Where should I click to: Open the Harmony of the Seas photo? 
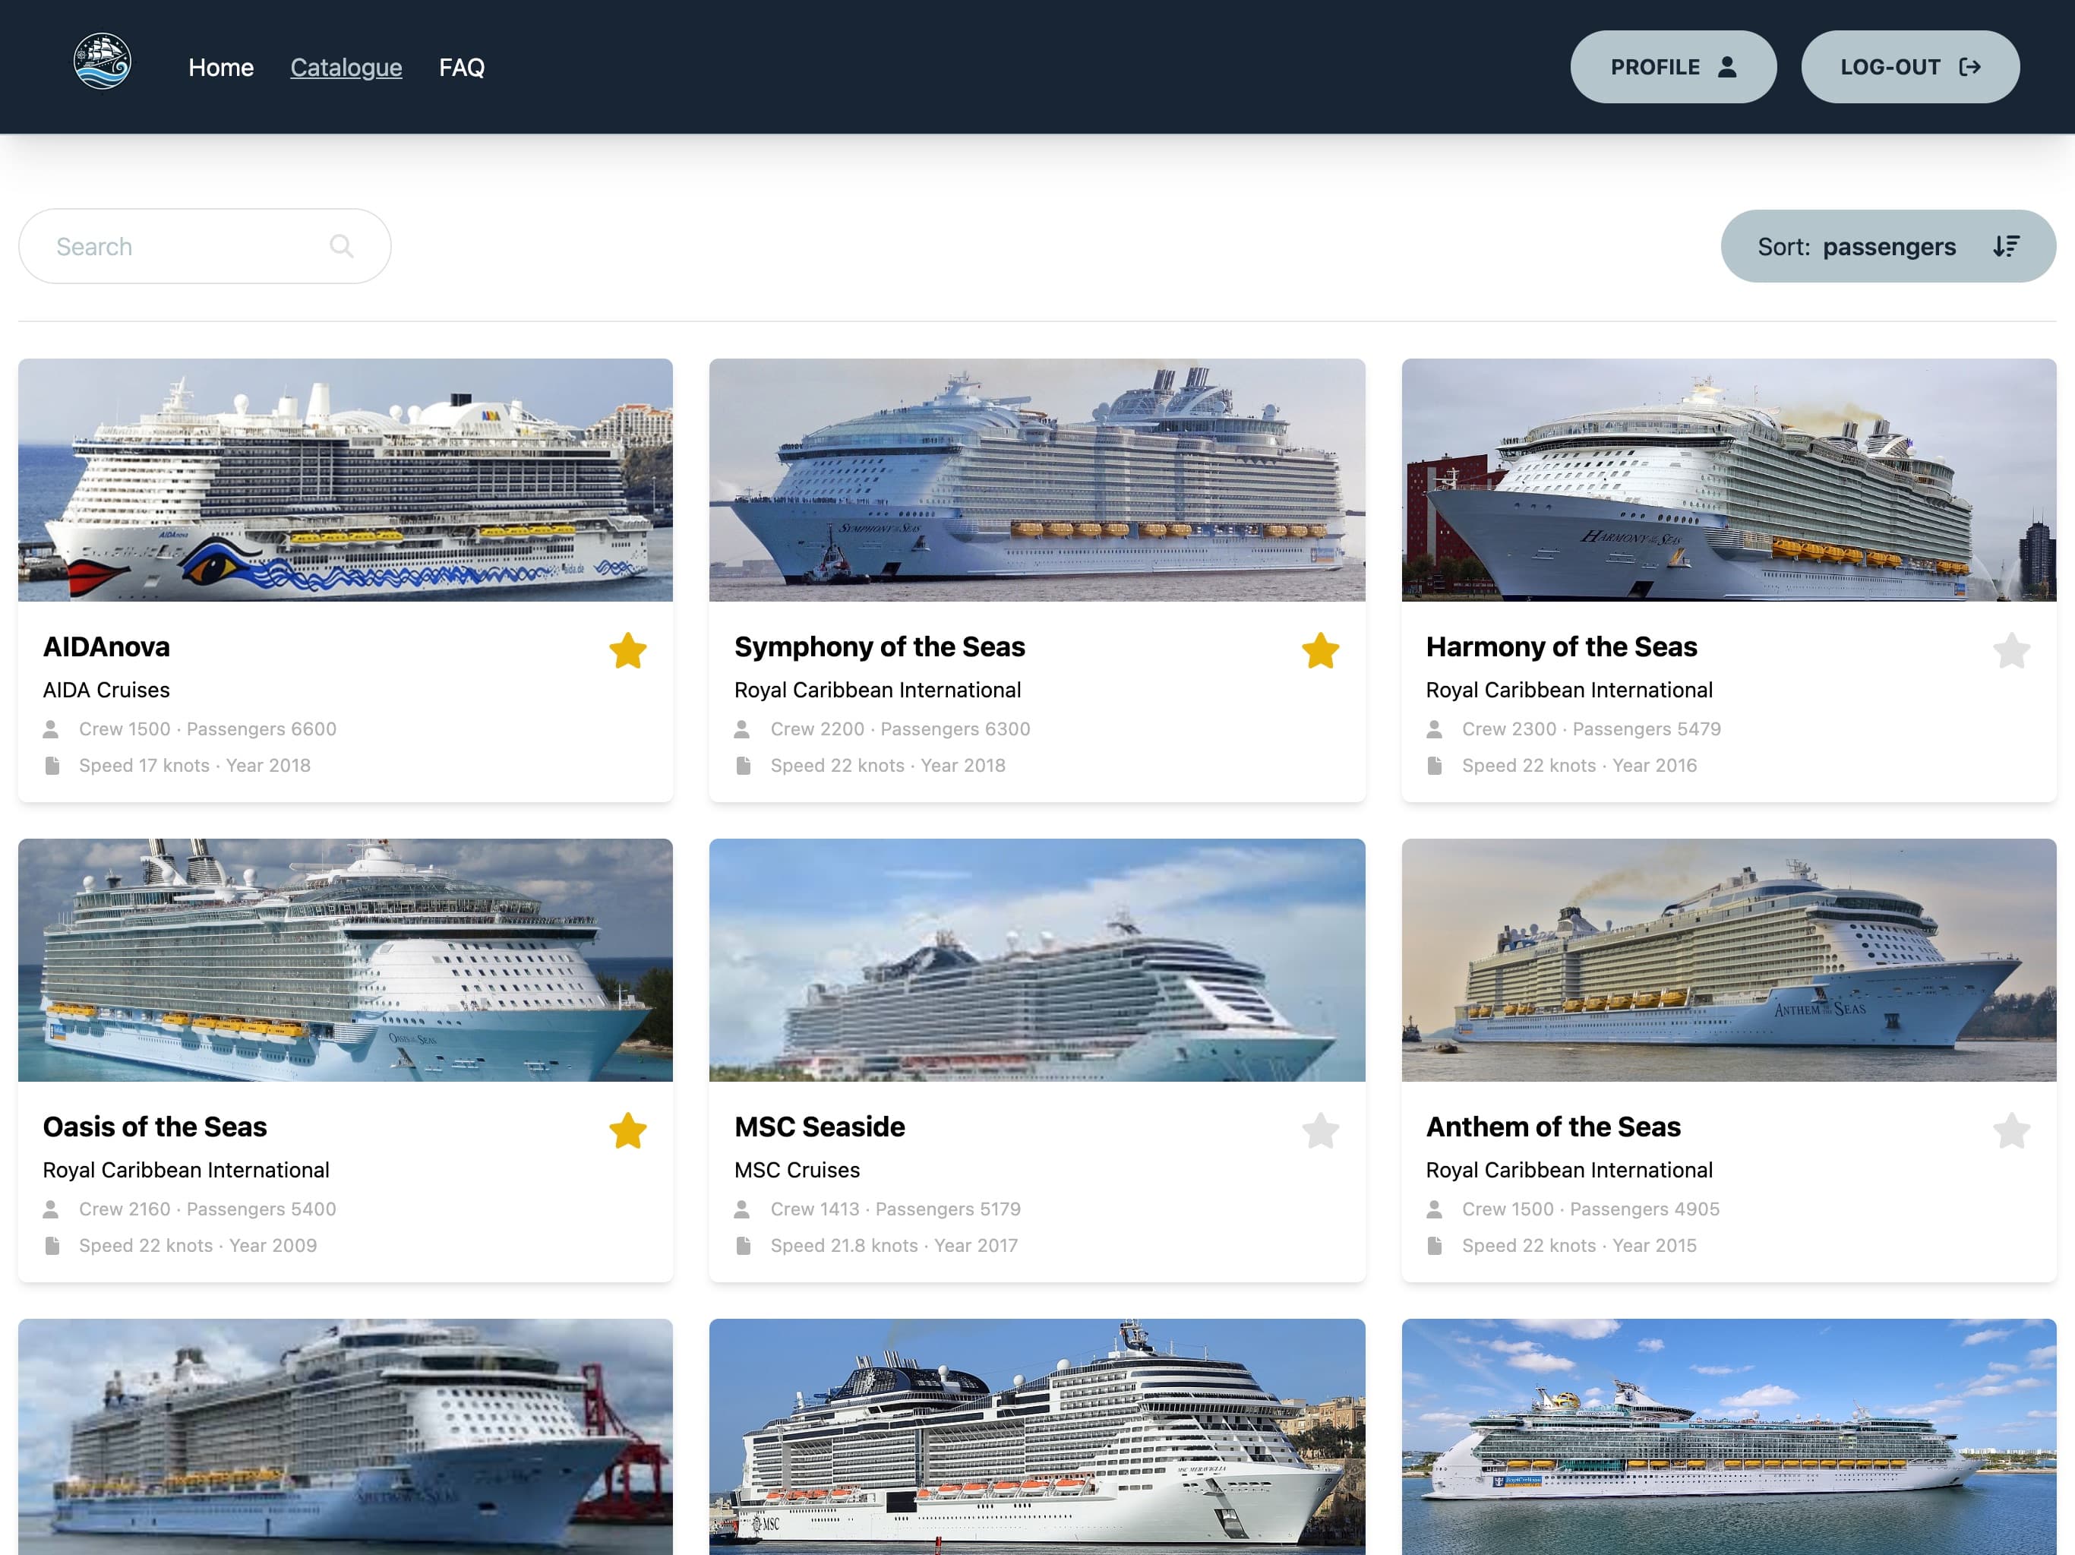(x=1728, y=479)
